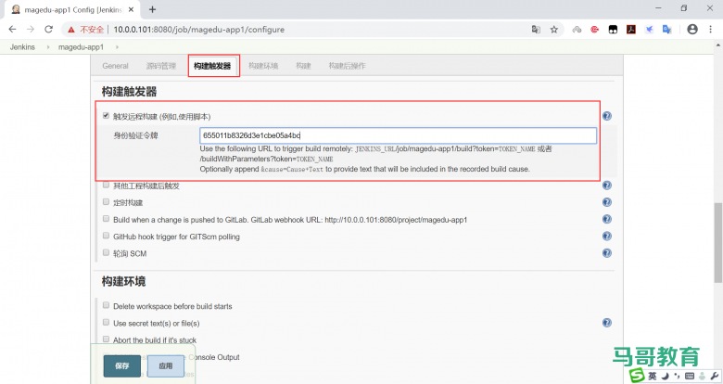
Task: Enable Use secret text(s) or file(s)
Action: [x=106, y=322]
